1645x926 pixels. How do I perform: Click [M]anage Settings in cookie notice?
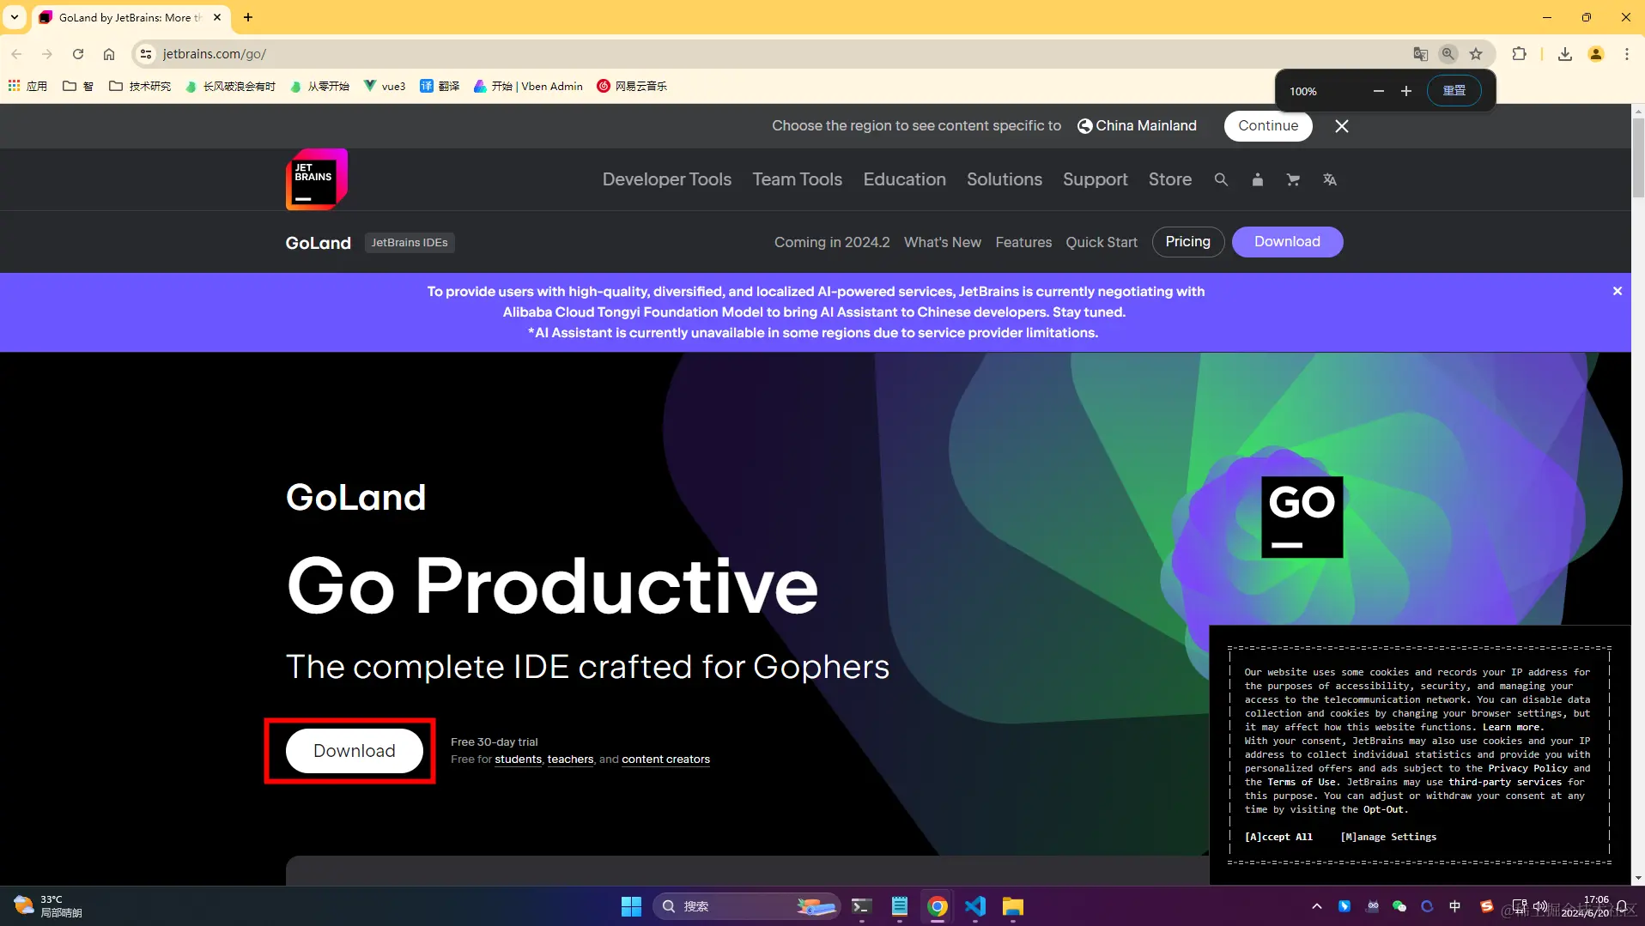point(1388,837)
